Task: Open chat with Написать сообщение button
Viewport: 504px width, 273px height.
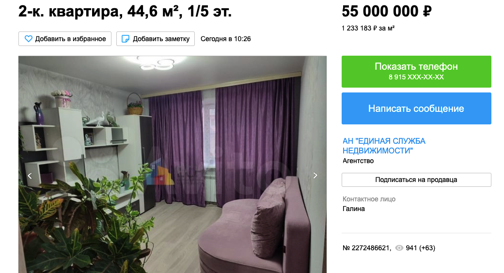Action: point(416,108)
